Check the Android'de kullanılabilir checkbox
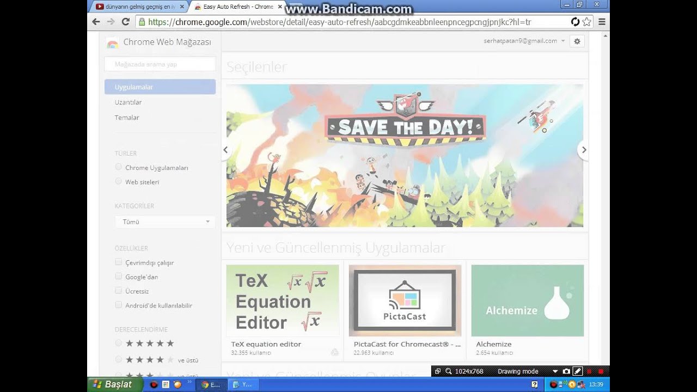Viewport: 697px width, 392px height. point(118,304)
